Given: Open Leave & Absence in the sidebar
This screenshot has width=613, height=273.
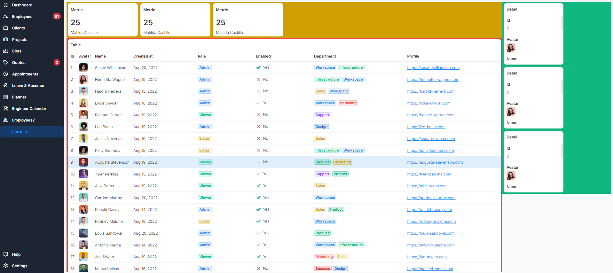Looking at the screenshot, I should (28, 86).
